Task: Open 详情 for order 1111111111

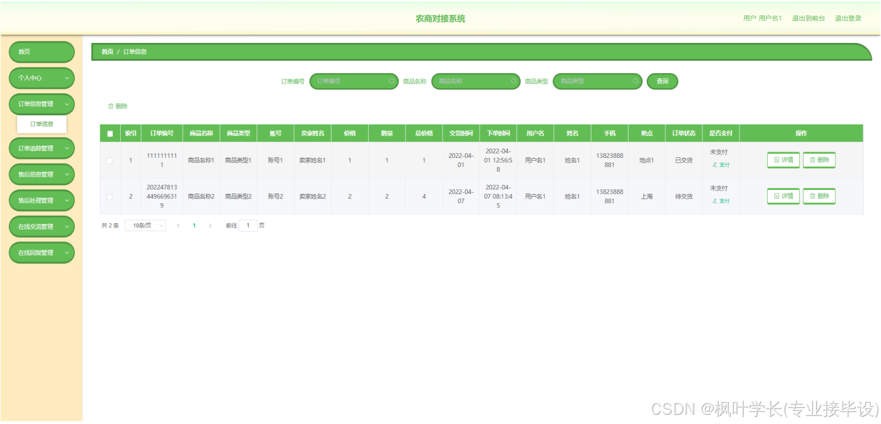Action: click(783, 160)
